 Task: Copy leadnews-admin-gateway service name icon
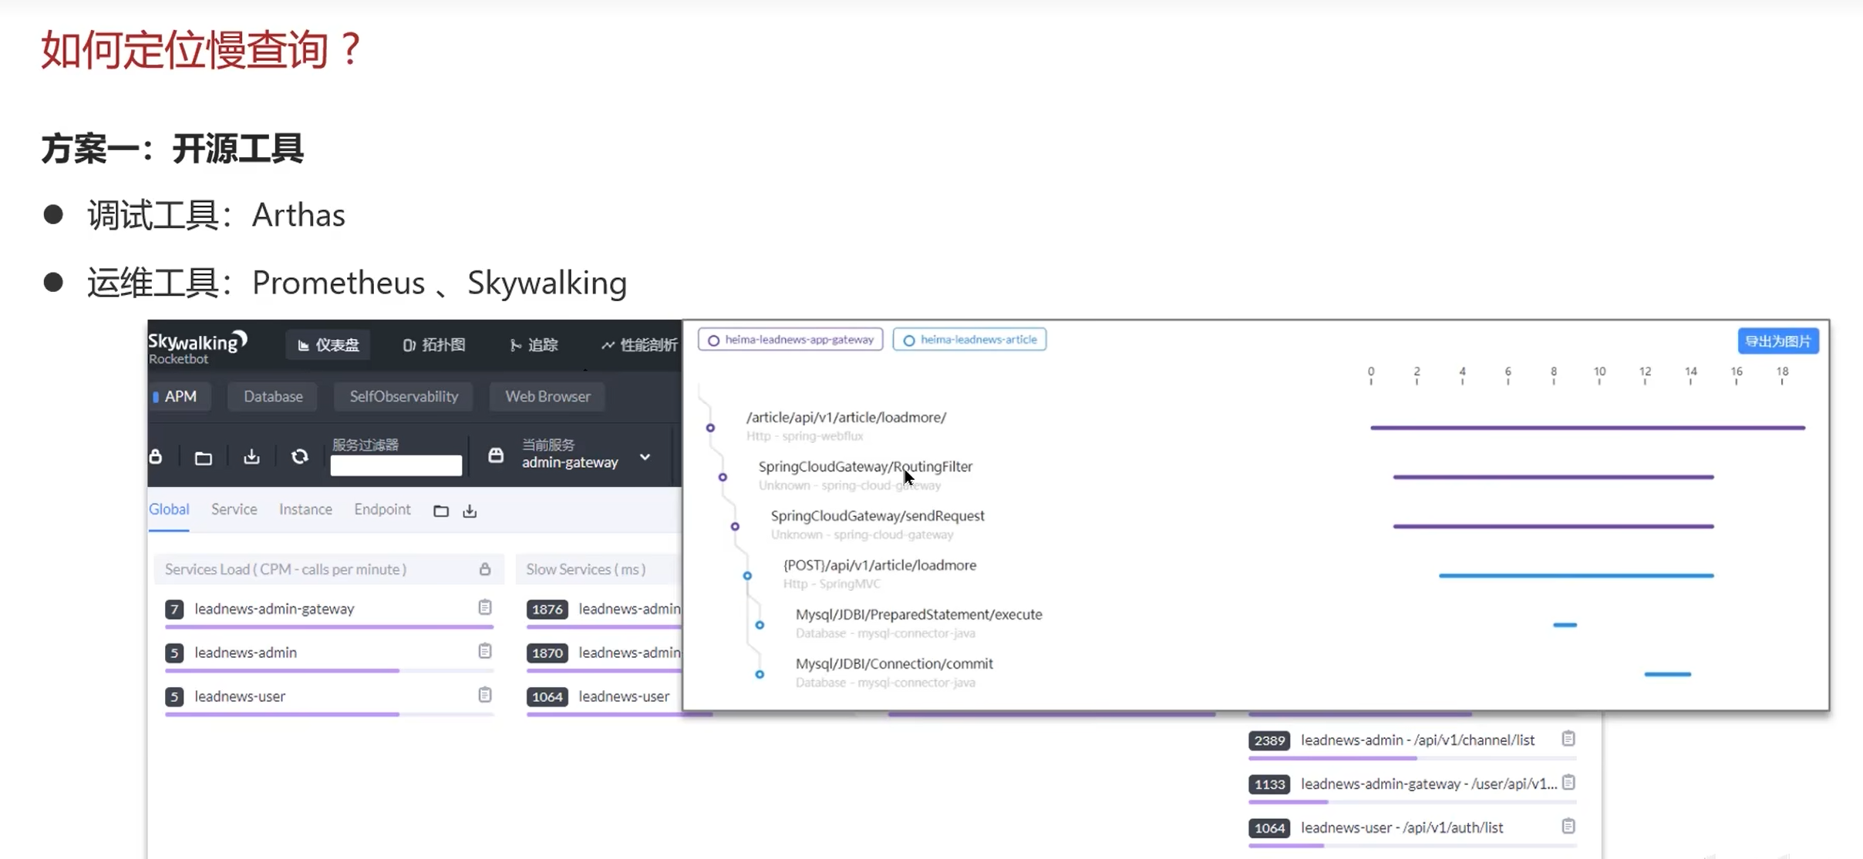pos(484,608)
